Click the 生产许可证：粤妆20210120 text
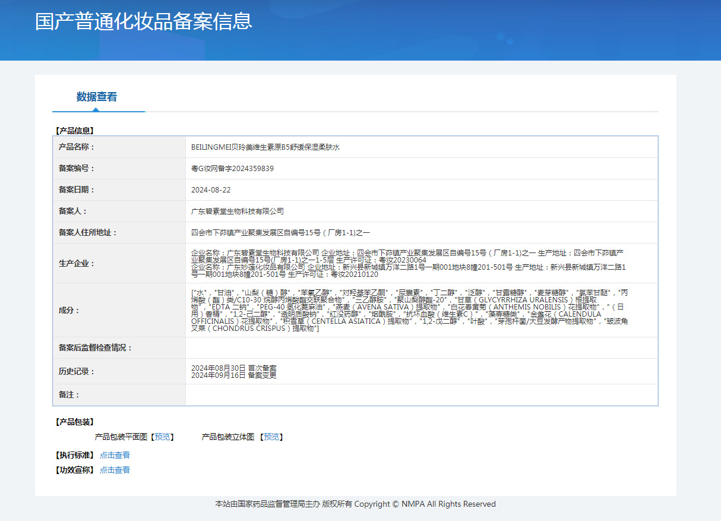 333,274
